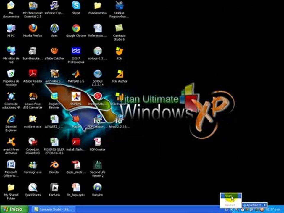Open the dado_electr PDF icon

click(76, 167)
